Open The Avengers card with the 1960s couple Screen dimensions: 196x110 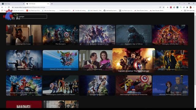(x=96, y=60)
